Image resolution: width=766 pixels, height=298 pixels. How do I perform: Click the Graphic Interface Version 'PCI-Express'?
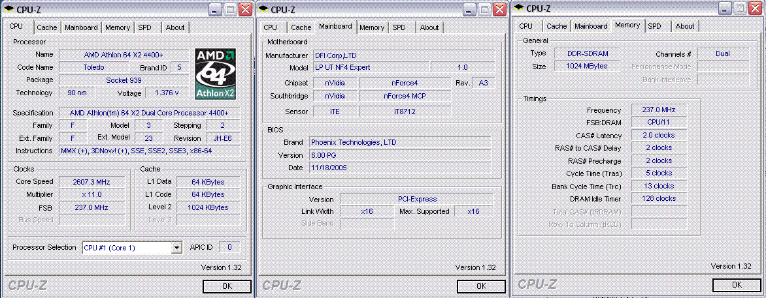pos(417,199)
